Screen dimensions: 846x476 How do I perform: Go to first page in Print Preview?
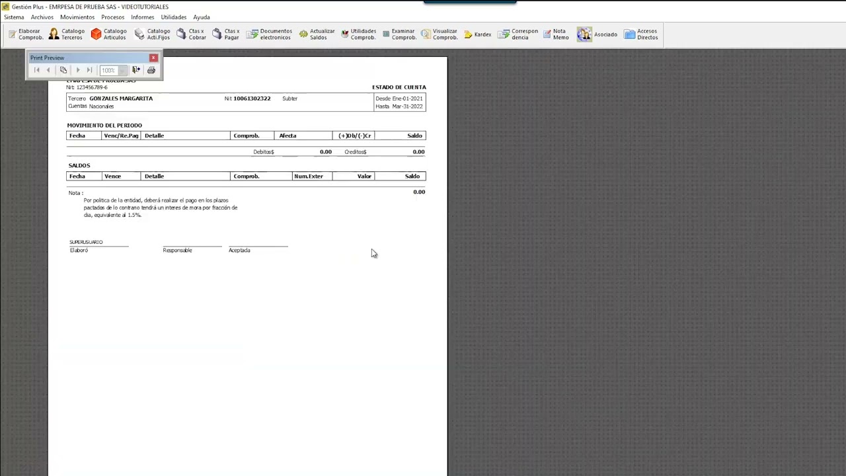(36, 70)
